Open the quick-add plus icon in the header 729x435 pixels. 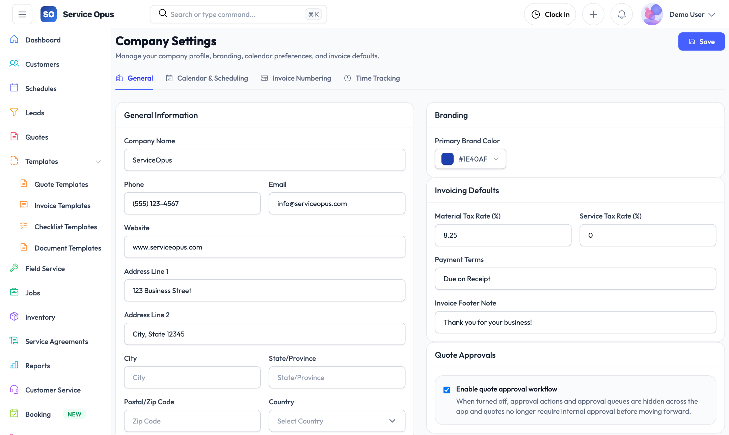click(593, 14)
